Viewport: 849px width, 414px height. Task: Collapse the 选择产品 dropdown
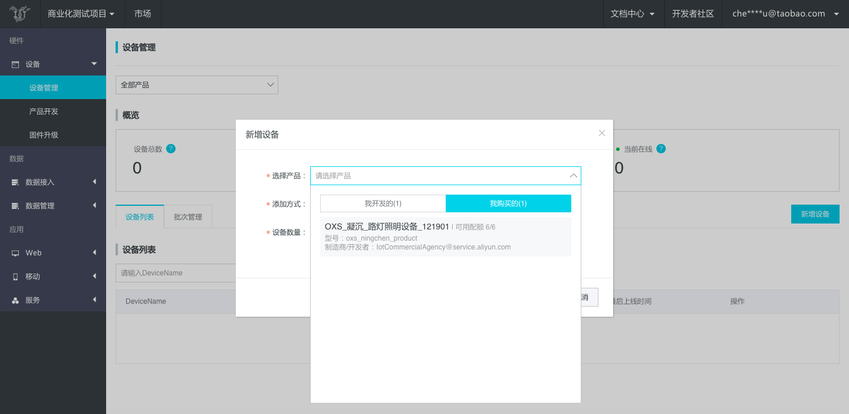(x=572, y=176)
